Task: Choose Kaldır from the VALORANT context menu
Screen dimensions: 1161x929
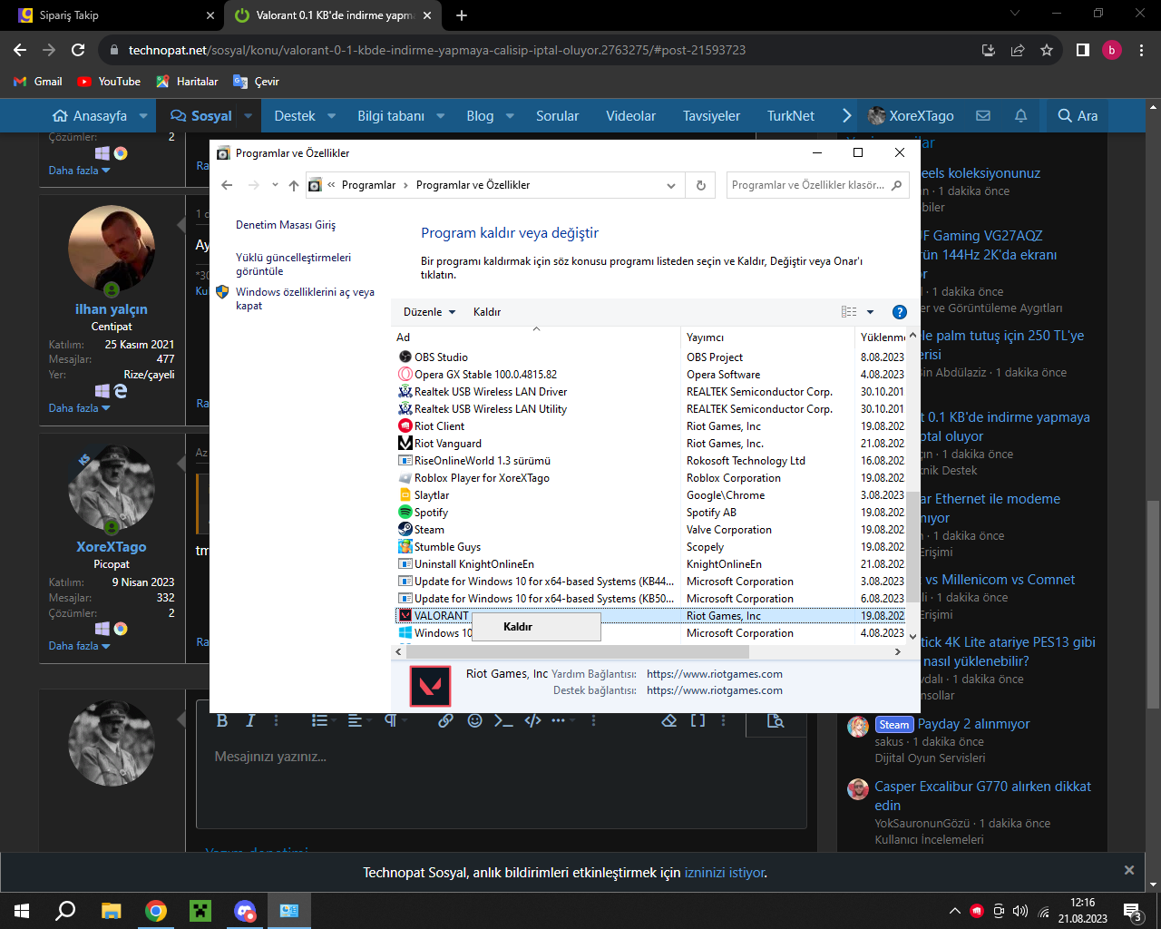Action: [x=536, y=627]
